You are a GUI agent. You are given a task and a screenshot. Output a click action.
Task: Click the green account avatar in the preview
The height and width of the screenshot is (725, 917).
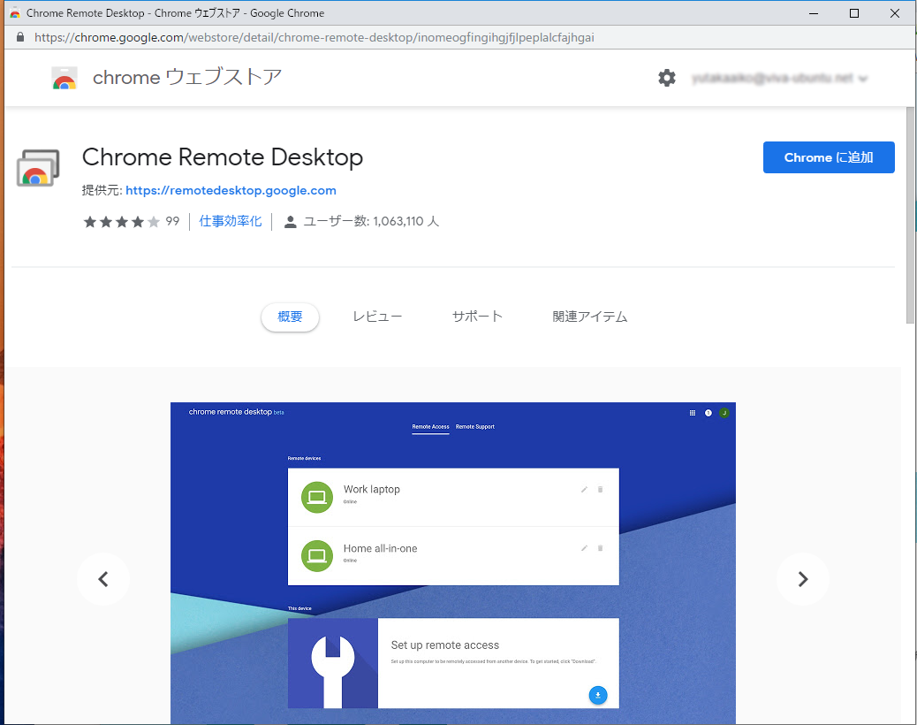[724, 413]
